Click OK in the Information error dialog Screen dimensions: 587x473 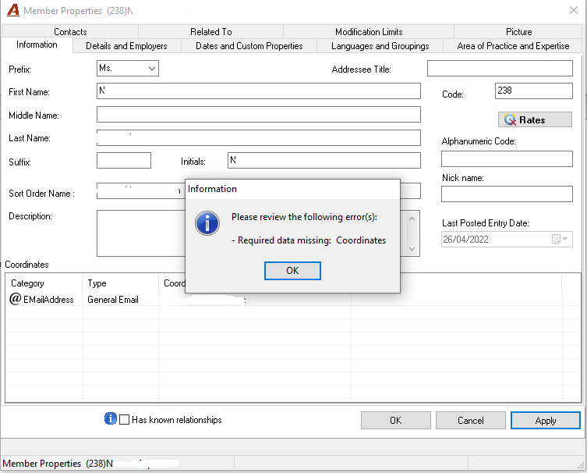292,271
